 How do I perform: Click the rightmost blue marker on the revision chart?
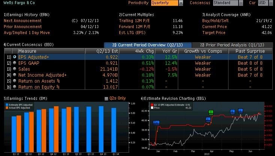[240, 111]
